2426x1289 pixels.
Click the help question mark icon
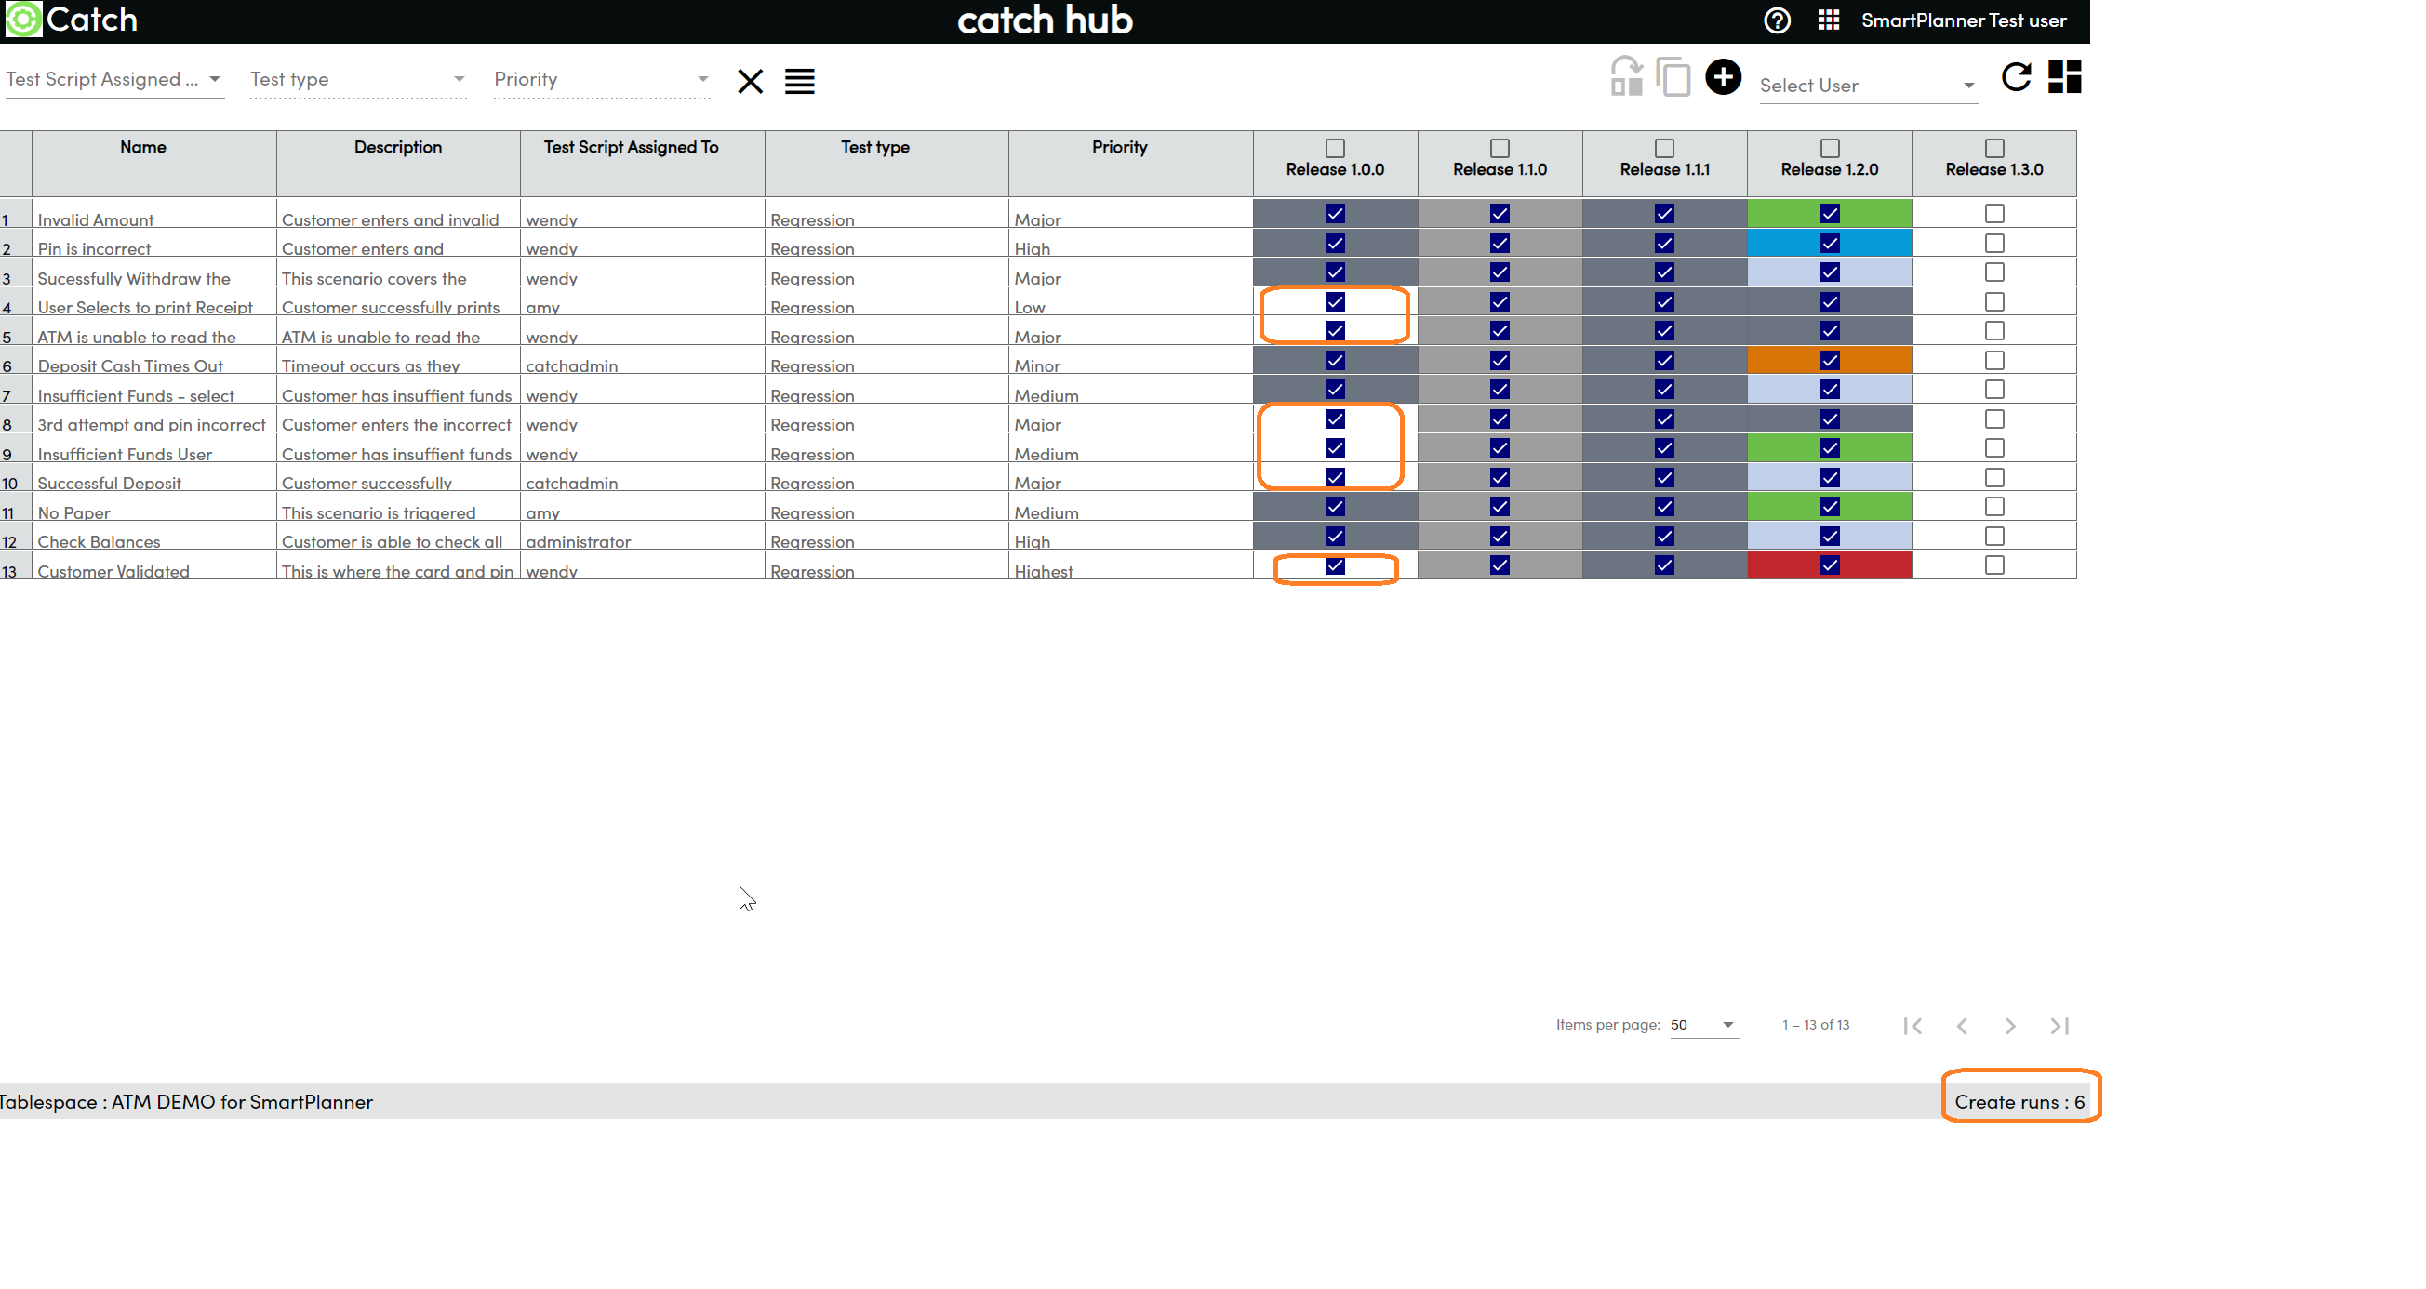tap(1776, 20)
